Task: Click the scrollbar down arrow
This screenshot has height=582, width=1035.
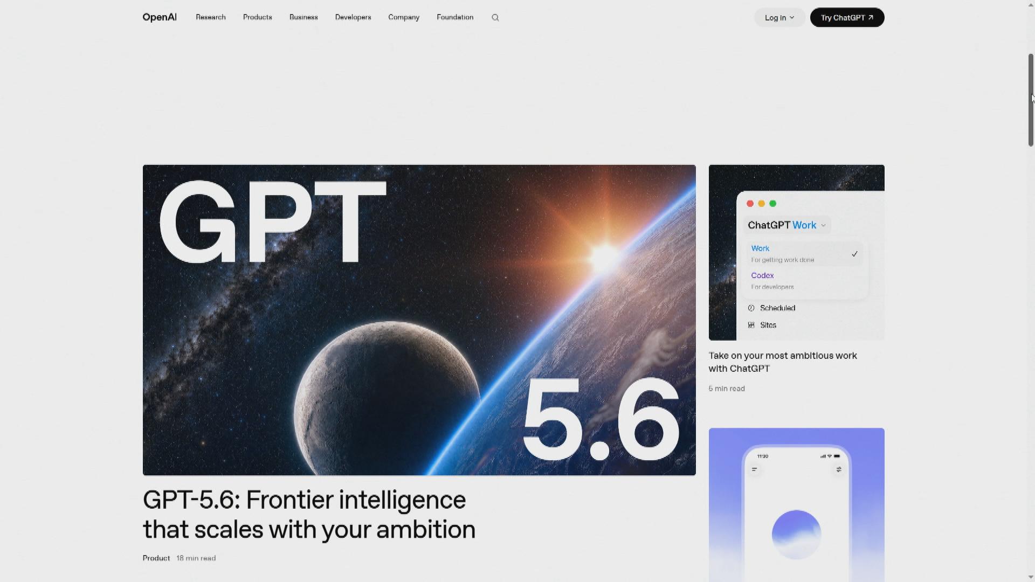Action: pyautogui.click(x=1031, y=578)
